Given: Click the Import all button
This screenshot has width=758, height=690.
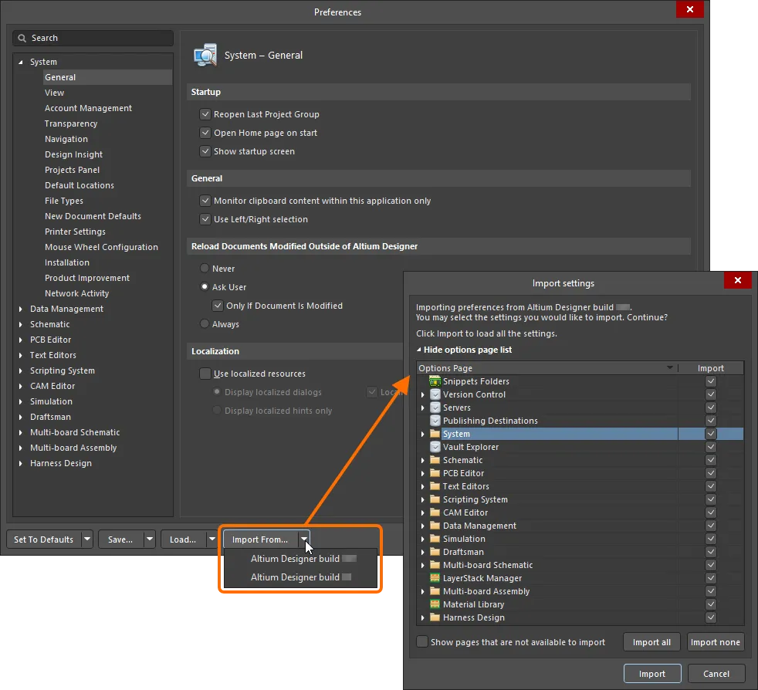Looking at the screenshot, I should point(651,641).
